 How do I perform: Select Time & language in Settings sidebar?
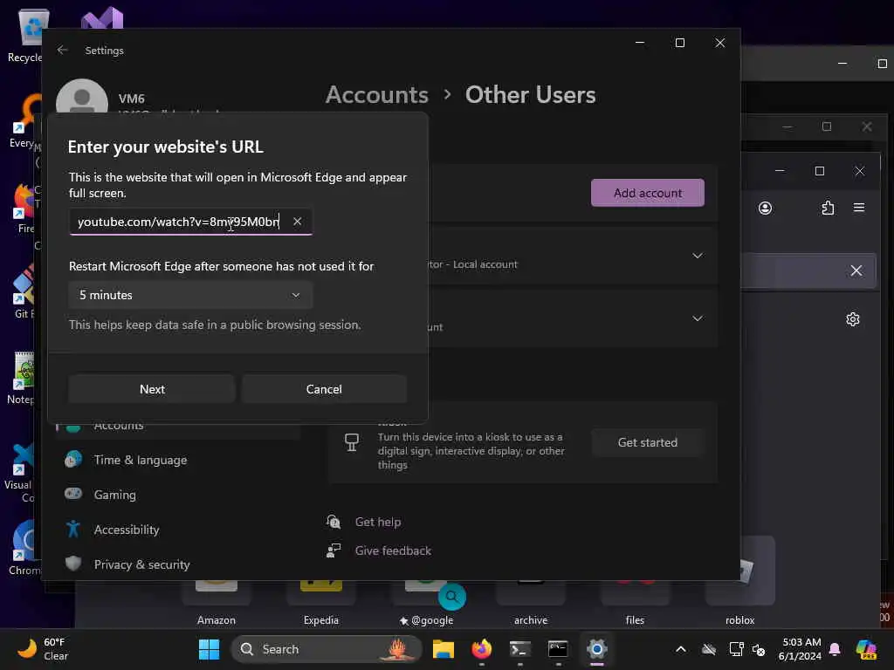141,460
